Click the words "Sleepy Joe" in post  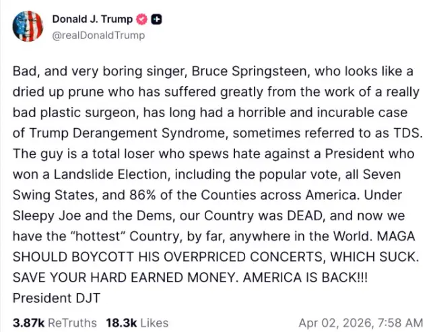(x=46, y=217)
